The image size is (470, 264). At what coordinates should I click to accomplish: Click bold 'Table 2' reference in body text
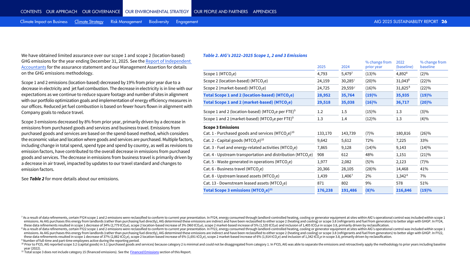37,179
